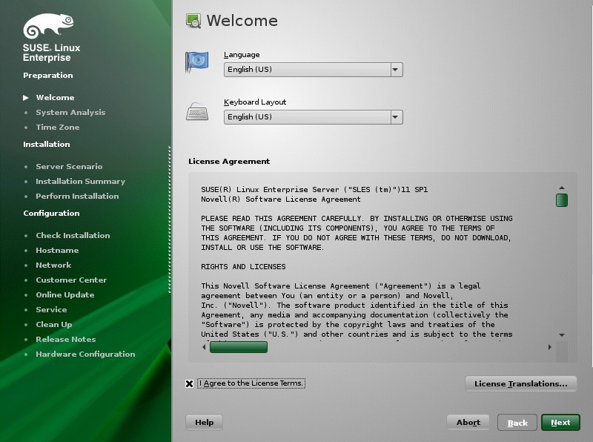Click the SUSE chameleon logo

coord(48,26)
